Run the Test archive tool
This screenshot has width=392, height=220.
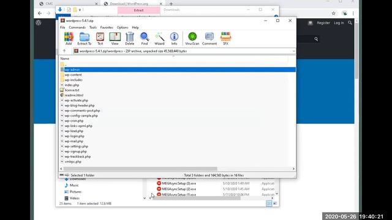click(x=100, y=38)
